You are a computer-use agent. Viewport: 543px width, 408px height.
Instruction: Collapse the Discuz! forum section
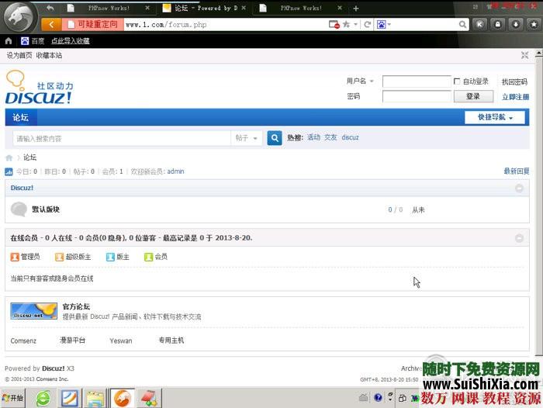[520, 188]
